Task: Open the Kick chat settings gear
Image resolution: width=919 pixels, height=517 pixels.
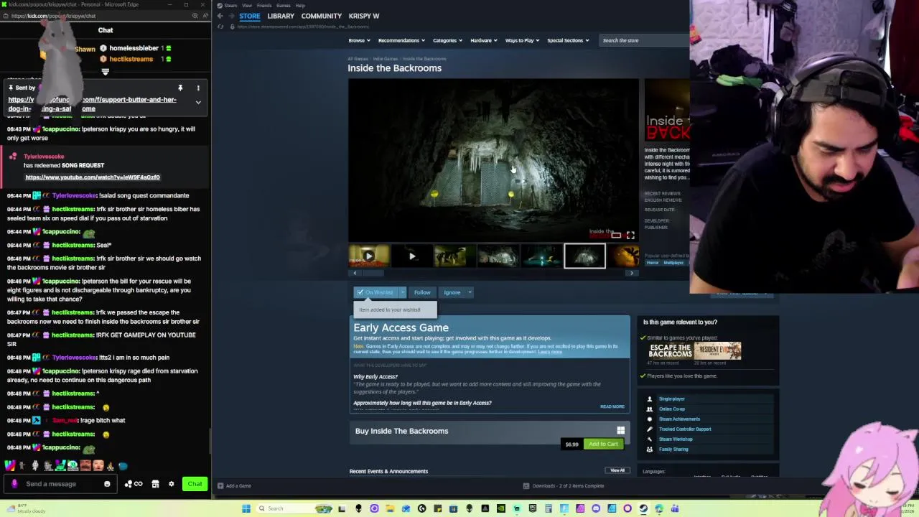Action: click(x=171, y=484)
